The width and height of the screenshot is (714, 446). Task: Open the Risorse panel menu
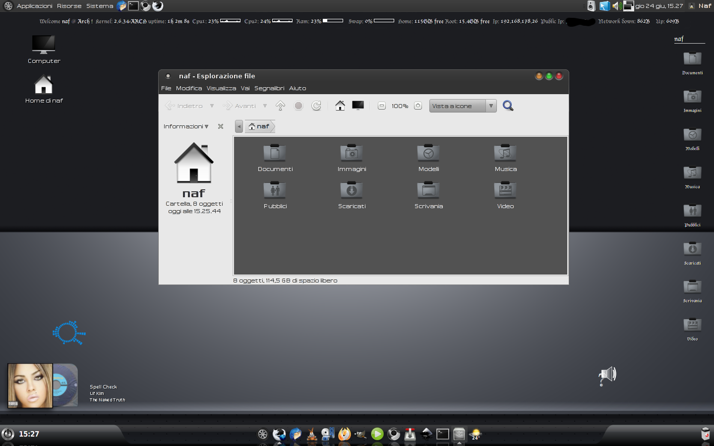coord(69,6)
